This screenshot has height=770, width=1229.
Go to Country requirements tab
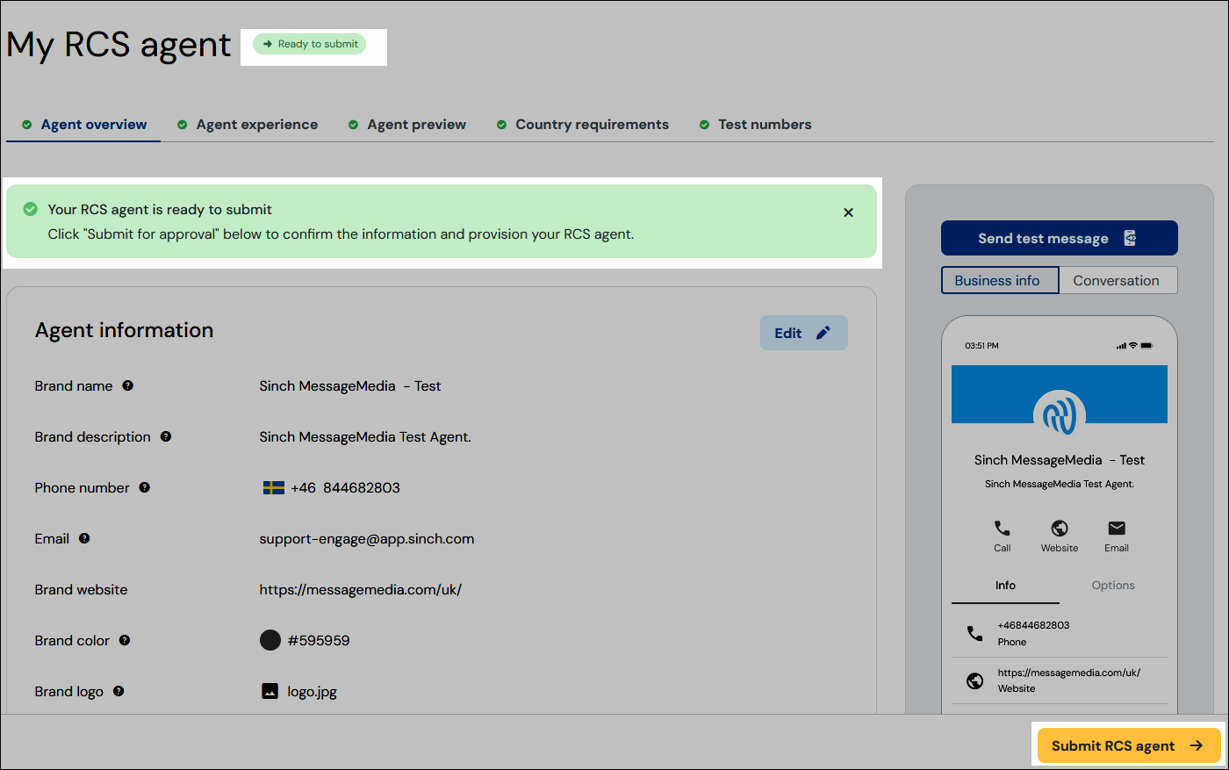click(583, 125)
